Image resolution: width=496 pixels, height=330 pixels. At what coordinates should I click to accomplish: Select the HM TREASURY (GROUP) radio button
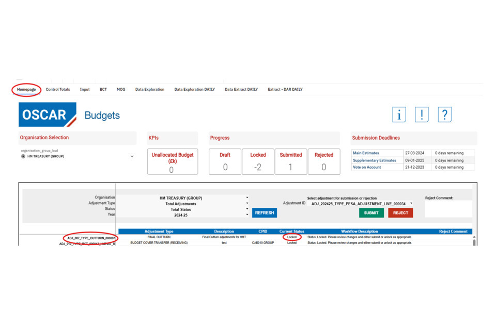(23, 156)
